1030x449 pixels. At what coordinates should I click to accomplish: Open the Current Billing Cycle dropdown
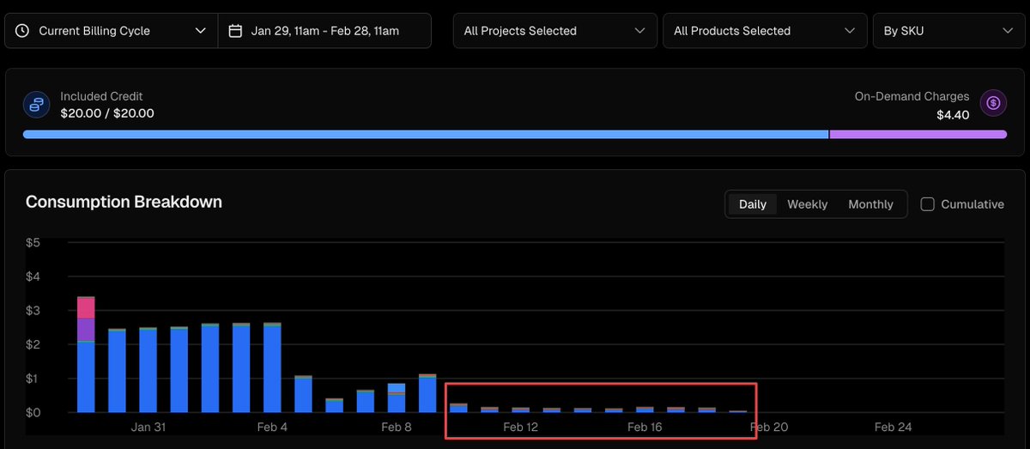[x=112, y=31]
